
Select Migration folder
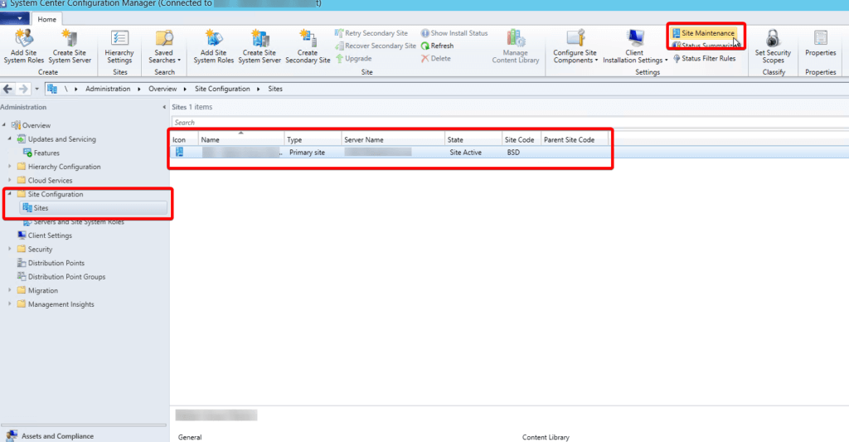tap(37, 290)
